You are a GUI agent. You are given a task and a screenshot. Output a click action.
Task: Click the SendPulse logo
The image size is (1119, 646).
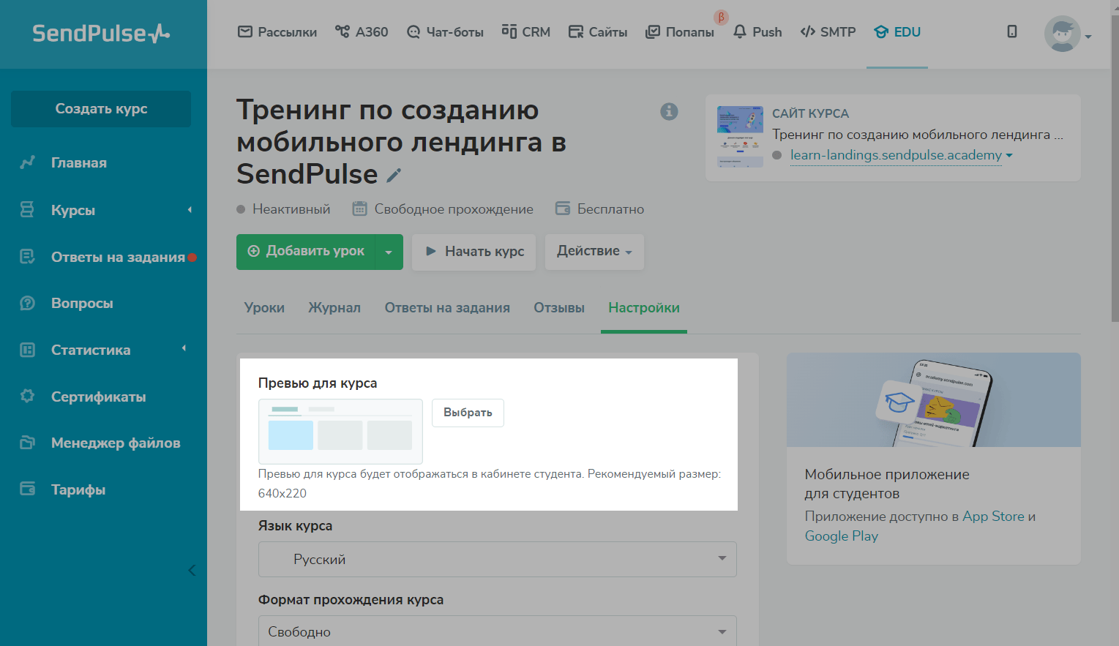101,34
